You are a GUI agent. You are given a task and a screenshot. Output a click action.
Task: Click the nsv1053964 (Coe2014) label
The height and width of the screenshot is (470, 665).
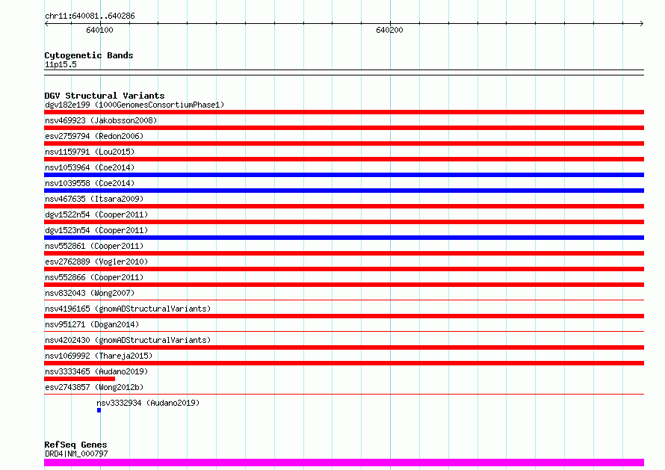[x=90, y=167]
